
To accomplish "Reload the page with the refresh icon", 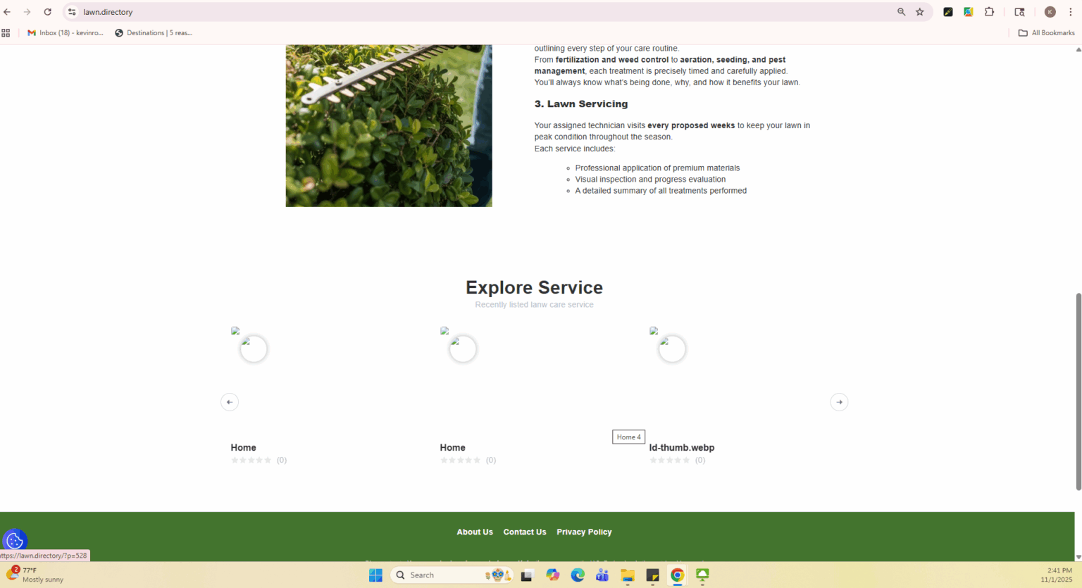I will pos(48,12).
